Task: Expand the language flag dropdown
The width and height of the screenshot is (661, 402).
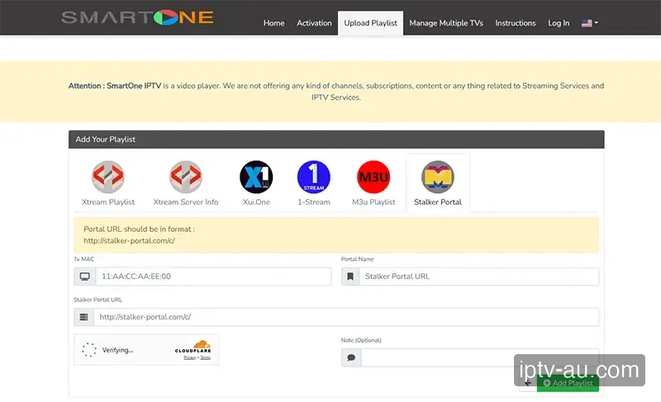Action: (x=590, y=23)
